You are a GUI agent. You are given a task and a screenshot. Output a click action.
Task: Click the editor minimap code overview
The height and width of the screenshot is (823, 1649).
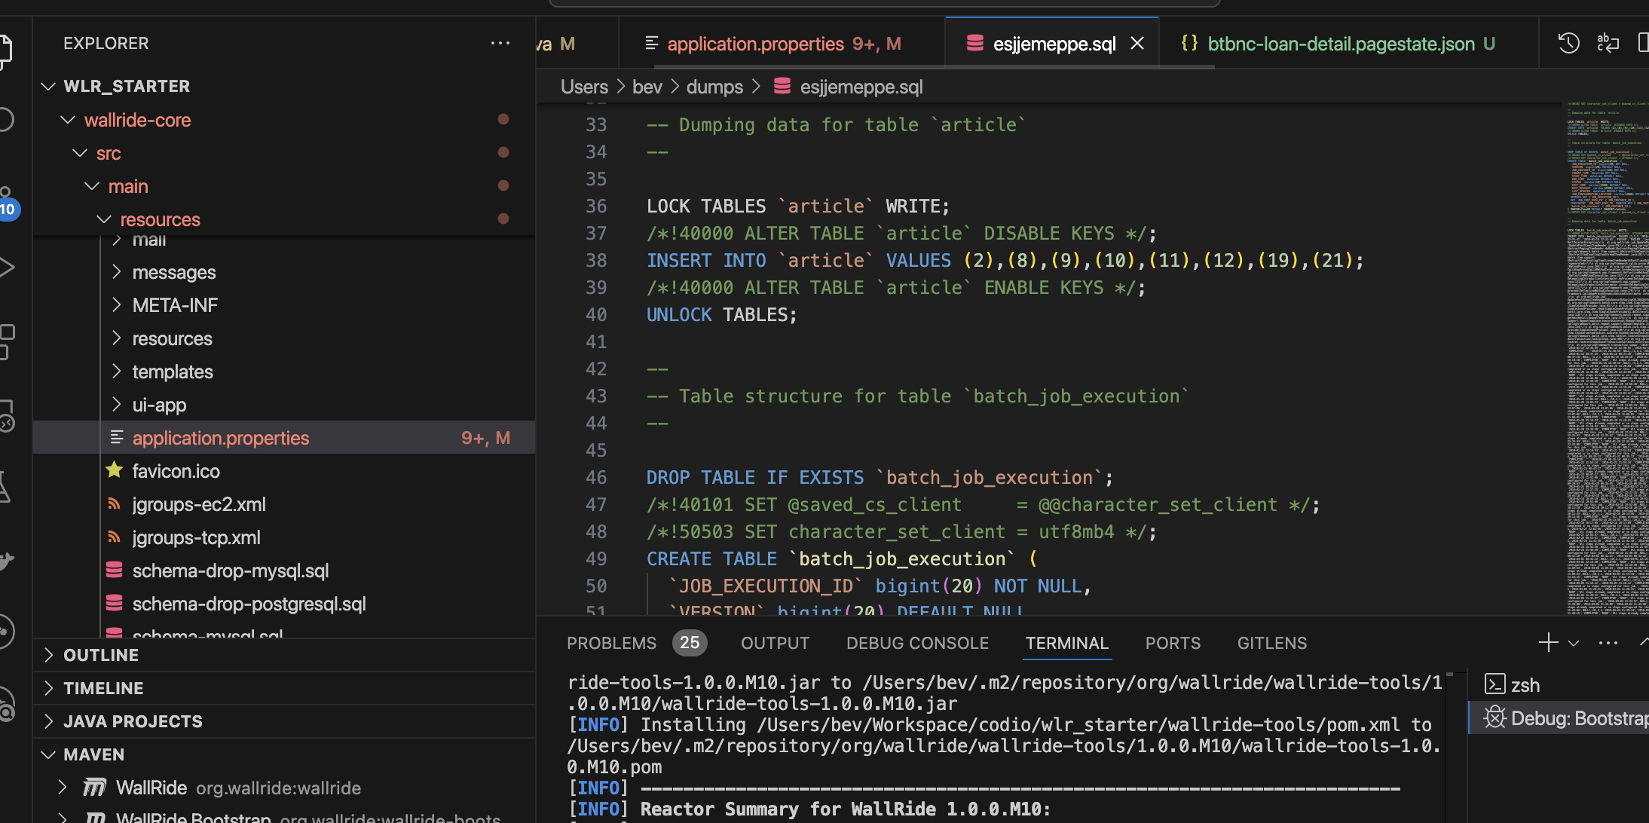pos(1606,358)
